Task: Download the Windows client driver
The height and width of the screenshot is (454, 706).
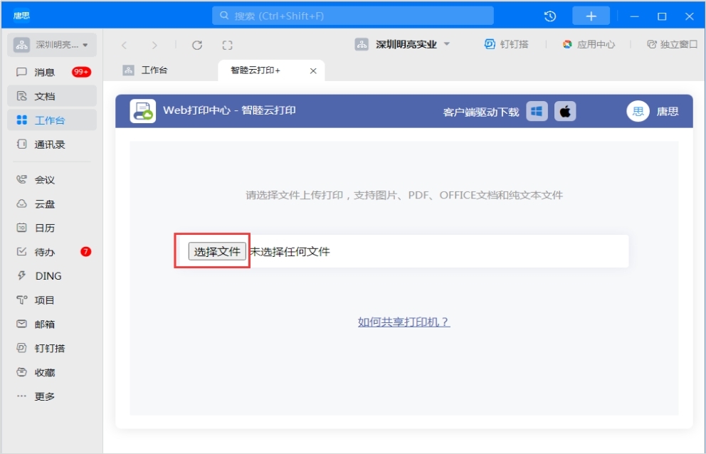Action: click(x=537, y=111)
